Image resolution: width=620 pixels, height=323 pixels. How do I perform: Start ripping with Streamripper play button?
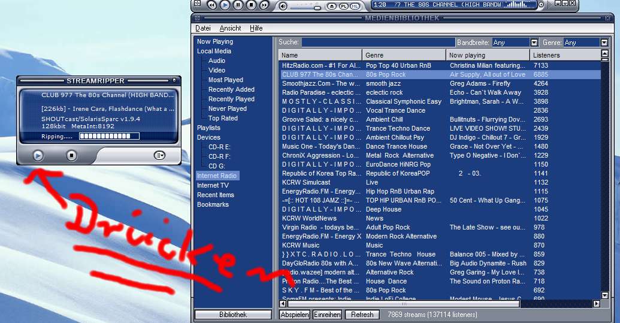click(38, 156)
